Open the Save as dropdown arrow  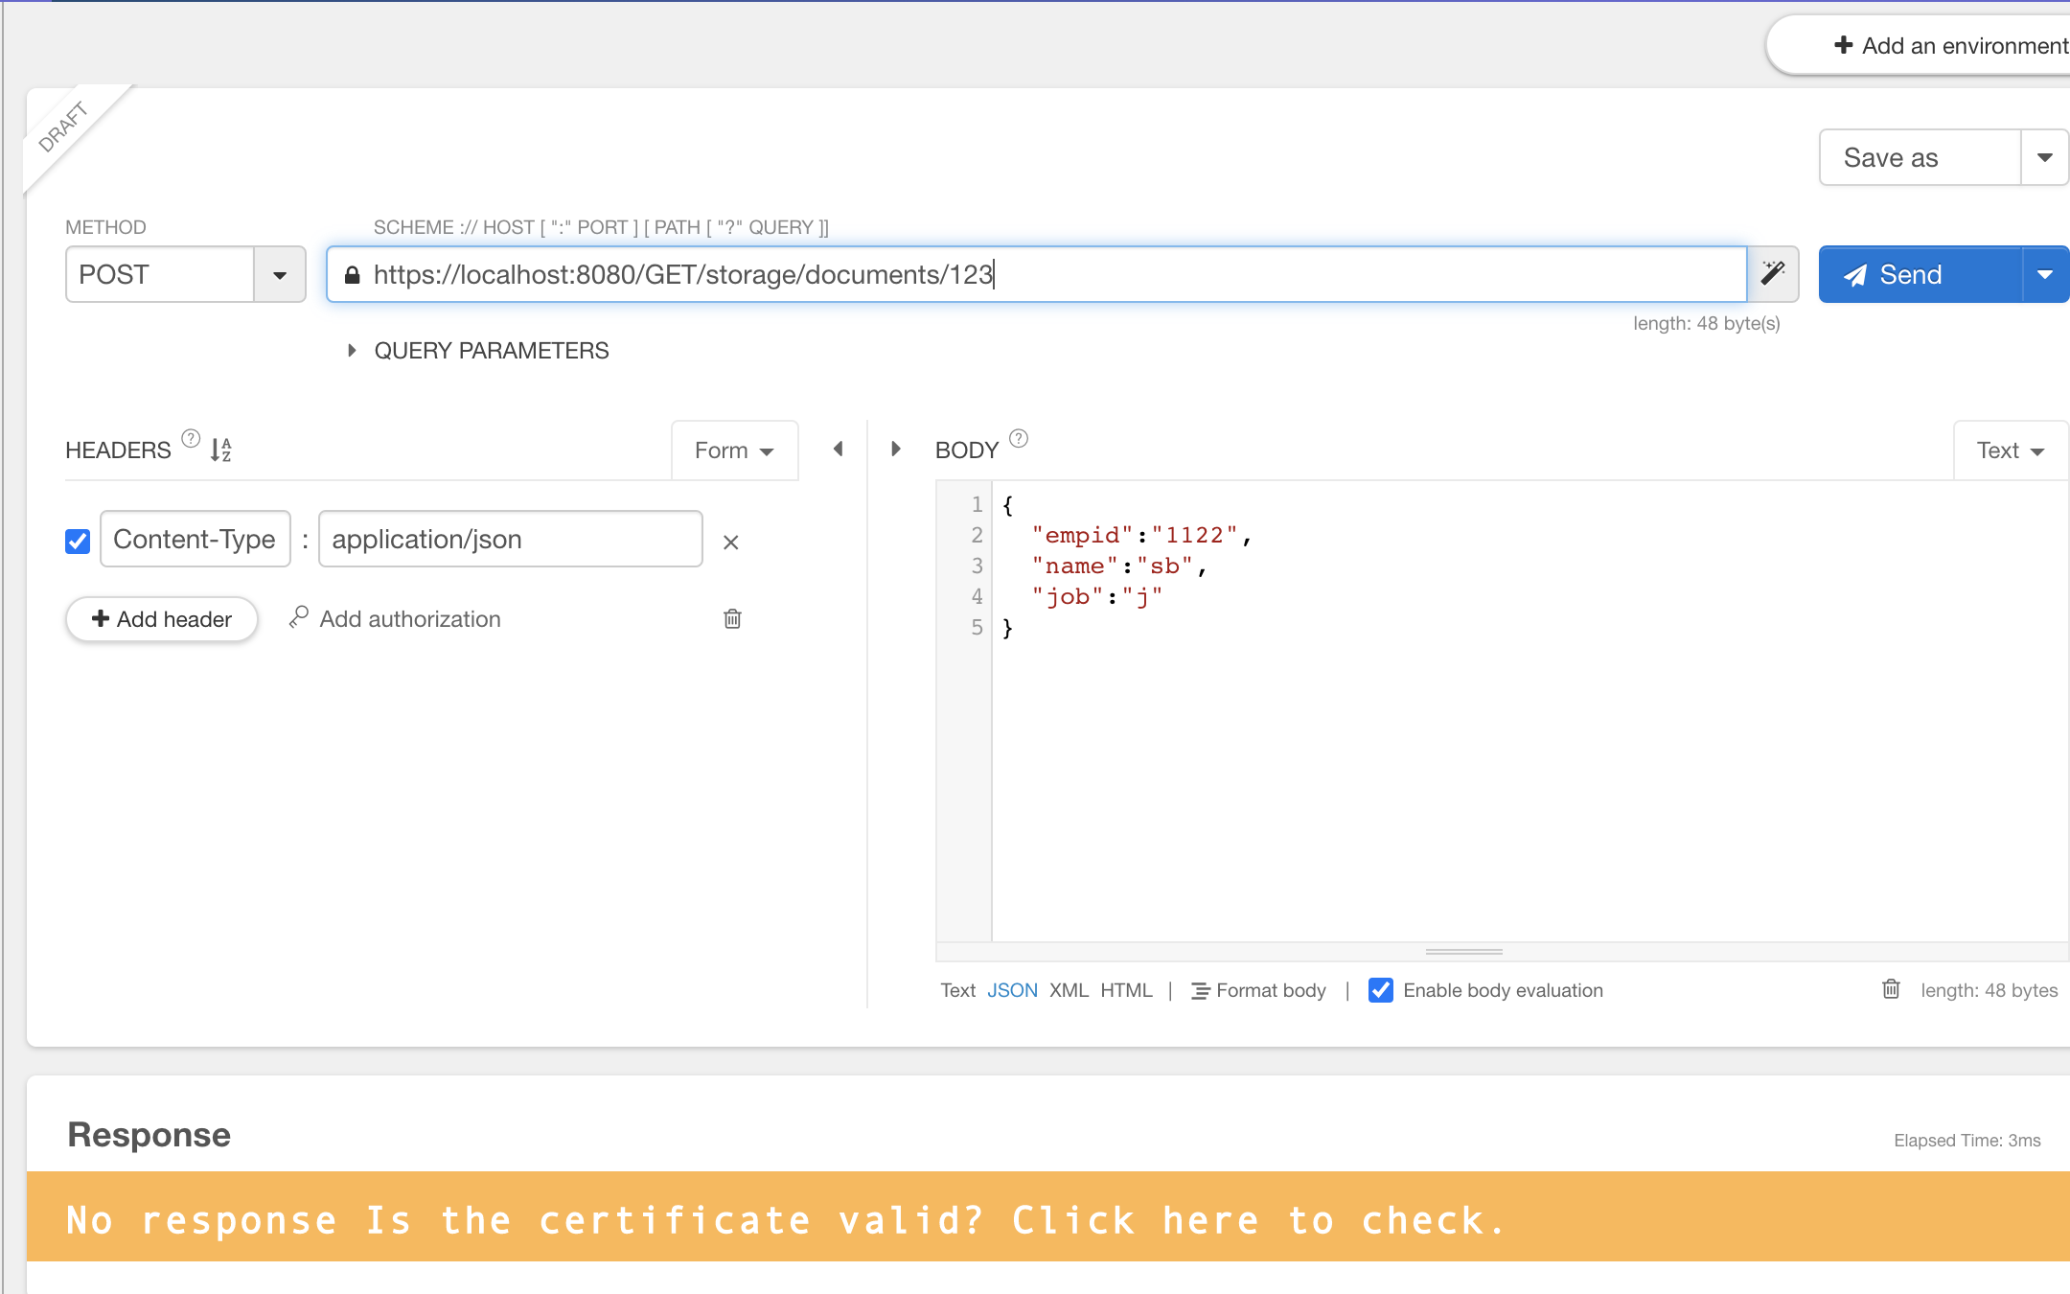2045,157
